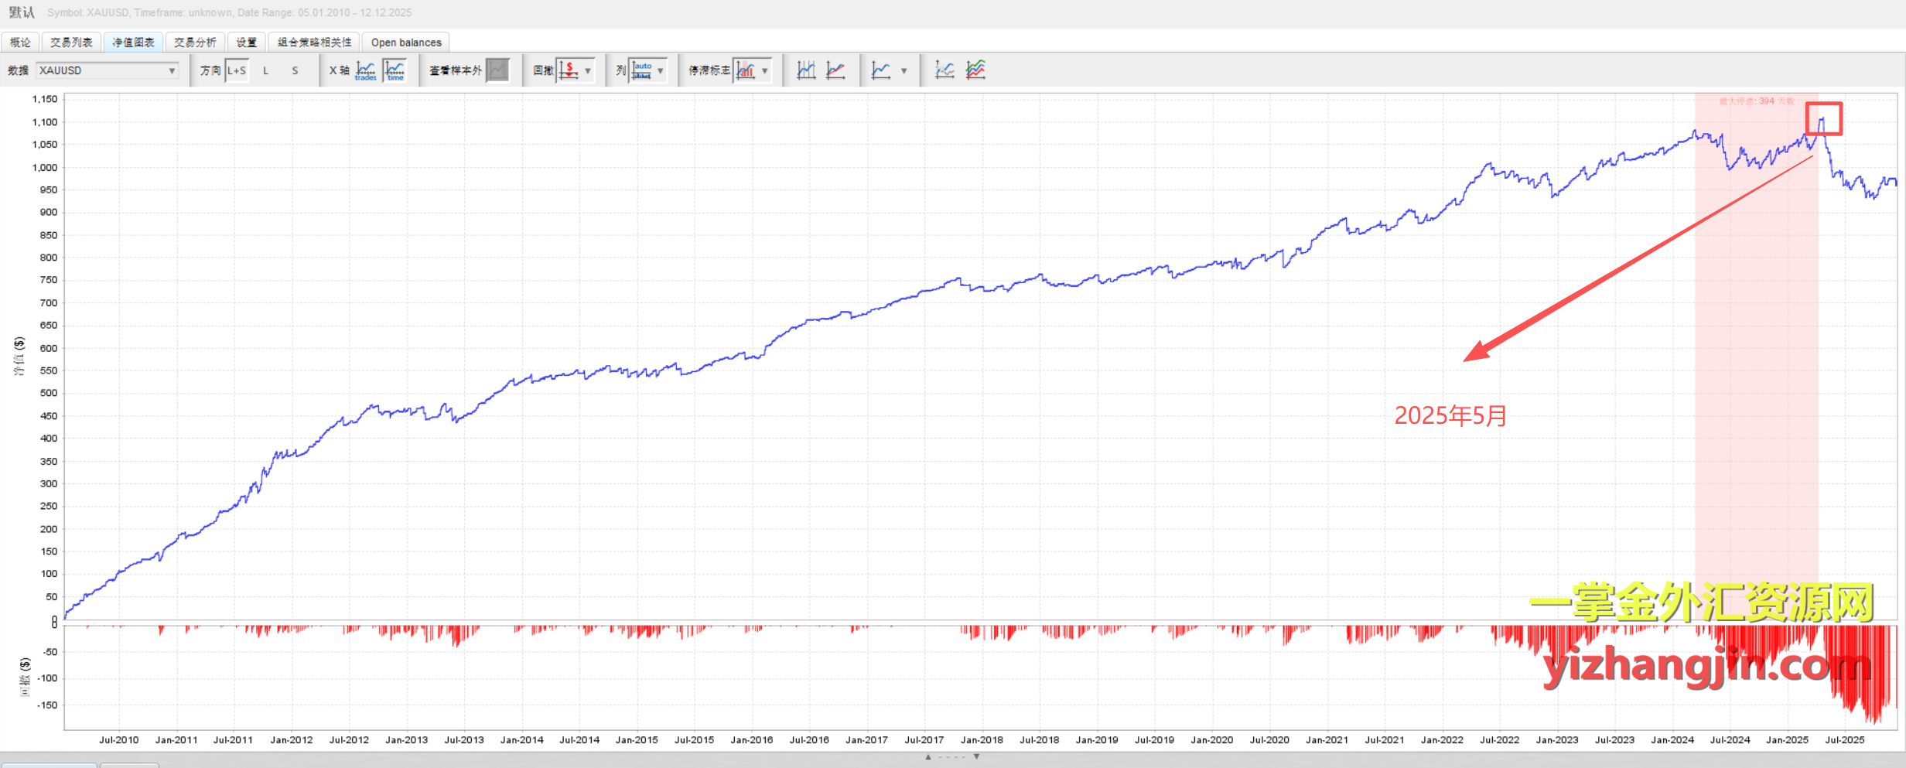1906x768 pixels.
Task: Expand the drawdown (回撤) dropdown
Action: 588,70
